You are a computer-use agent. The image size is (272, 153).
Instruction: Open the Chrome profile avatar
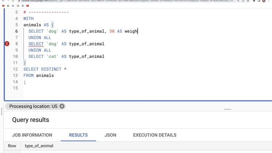point(263,1)
